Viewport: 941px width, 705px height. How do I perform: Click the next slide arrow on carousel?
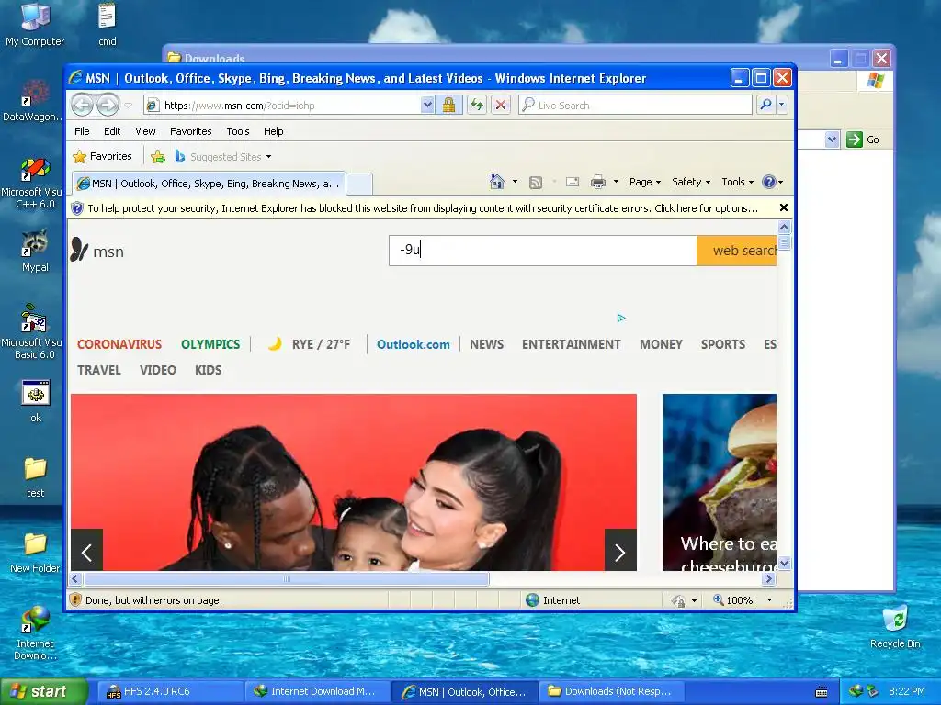pyautogui.click(x=620, y=551)
